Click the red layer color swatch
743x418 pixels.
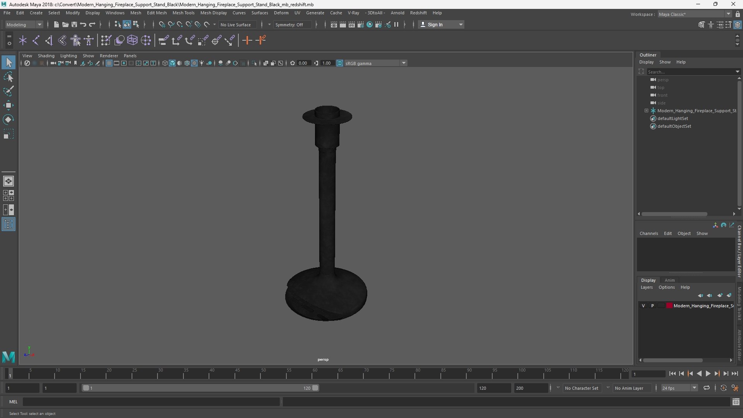pyautogui.click(x=669, y=306)
